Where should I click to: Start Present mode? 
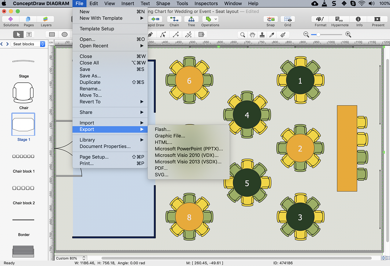click(x=378, y=21)
